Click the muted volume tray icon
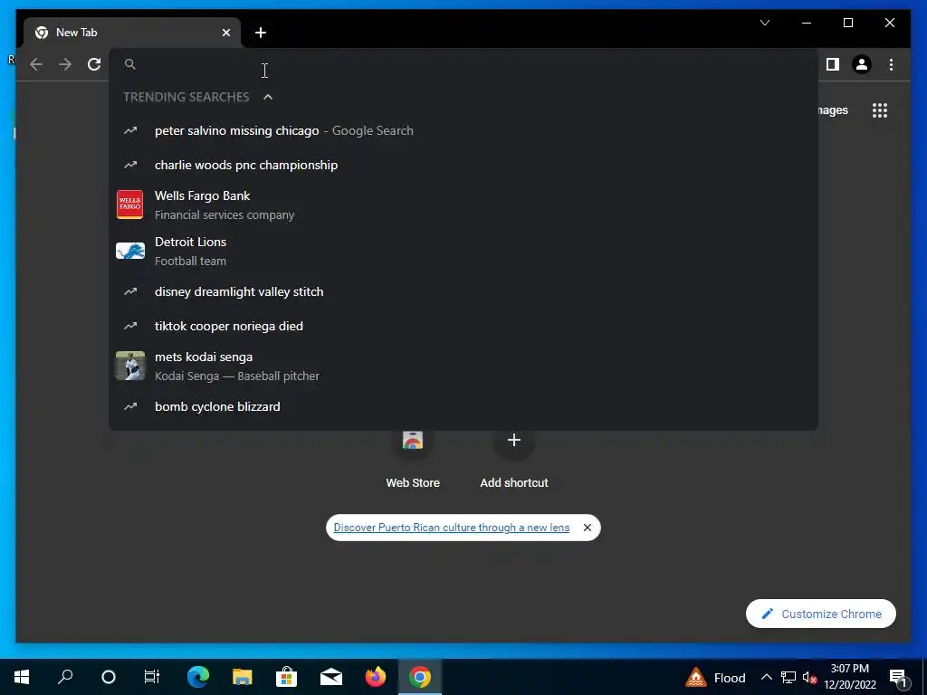927x695 pixels. pyautogui.click(x=809, y=677)
